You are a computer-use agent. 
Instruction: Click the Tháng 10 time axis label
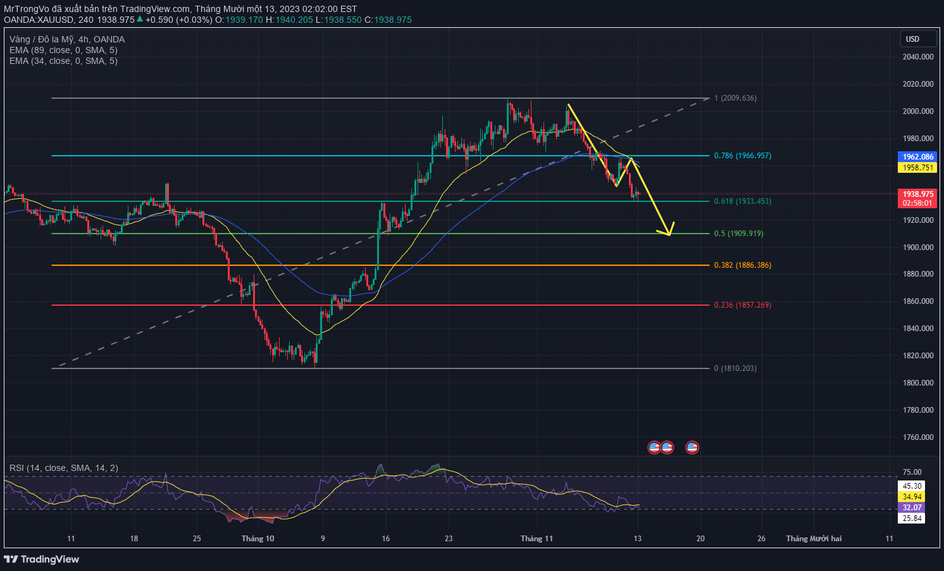click(258, 539)
